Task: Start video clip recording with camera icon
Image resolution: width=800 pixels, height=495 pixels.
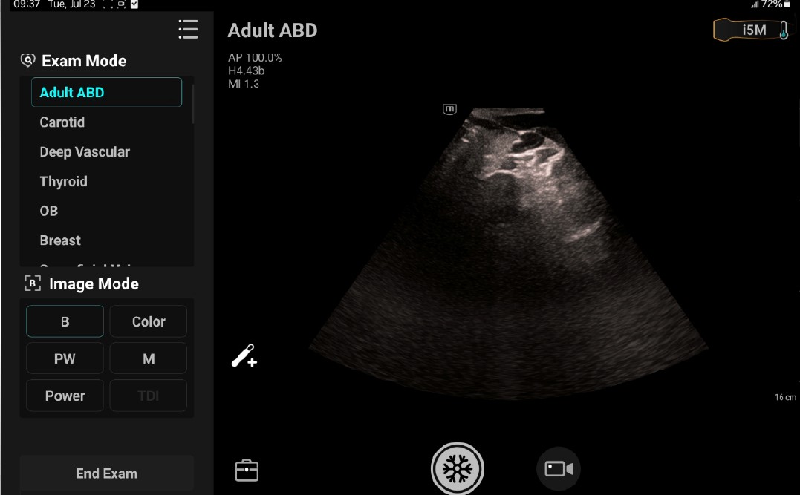Action: coord(559,469)
